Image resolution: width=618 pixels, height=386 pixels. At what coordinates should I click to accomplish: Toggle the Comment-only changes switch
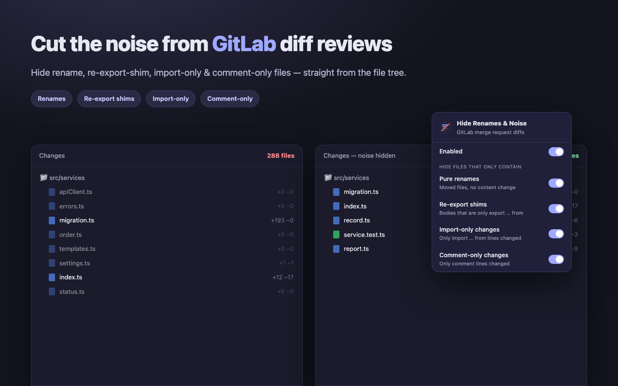(x=556, y=259)
